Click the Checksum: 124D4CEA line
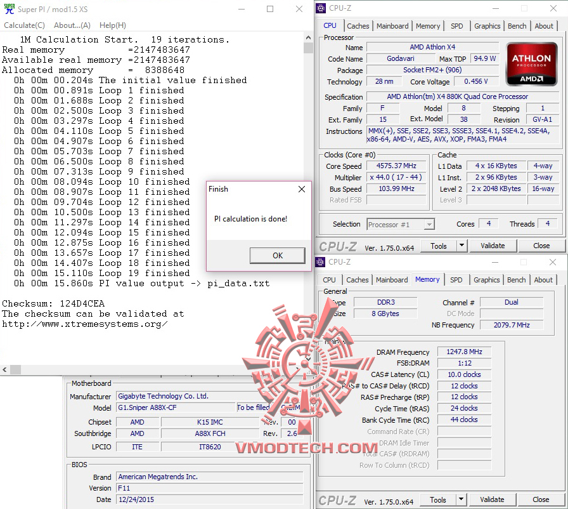568x509 pixels. (x=53, y=303)
